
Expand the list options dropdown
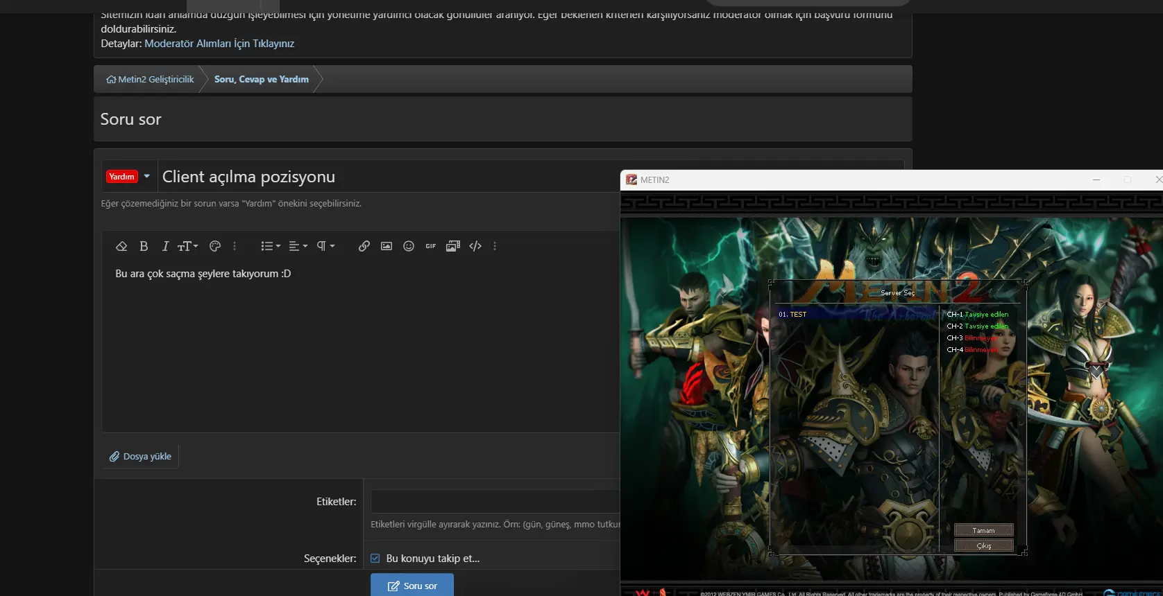coord(271,246)
